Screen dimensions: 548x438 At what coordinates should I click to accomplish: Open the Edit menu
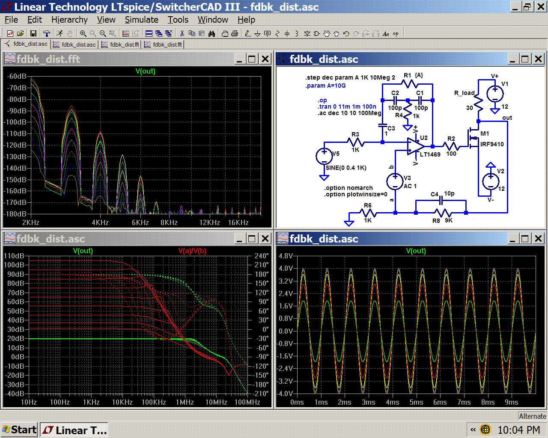coord(35,20)
